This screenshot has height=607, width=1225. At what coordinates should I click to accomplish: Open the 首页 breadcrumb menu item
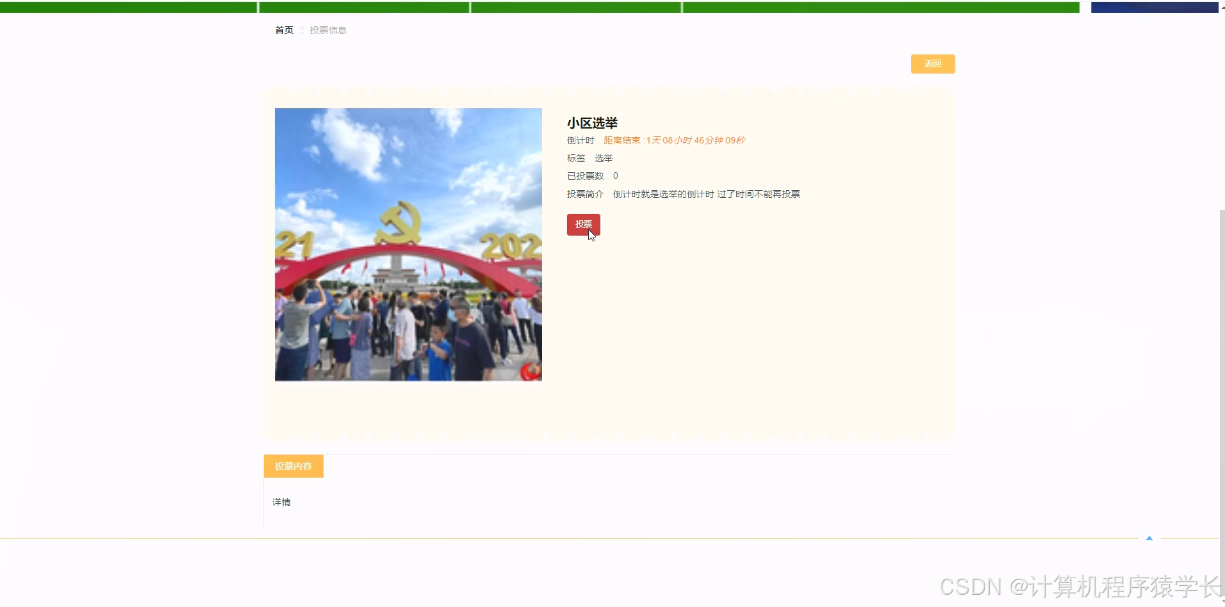click(x=283, y=30)
